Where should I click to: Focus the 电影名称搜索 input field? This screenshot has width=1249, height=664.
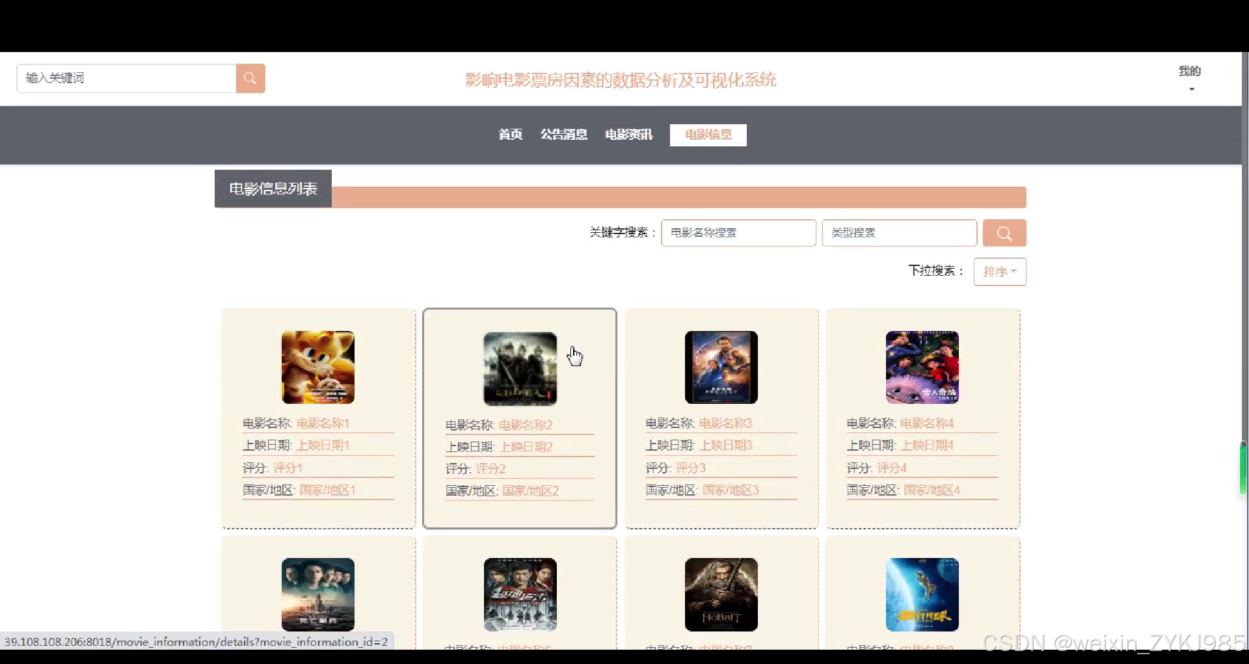(x=738, y=233)
